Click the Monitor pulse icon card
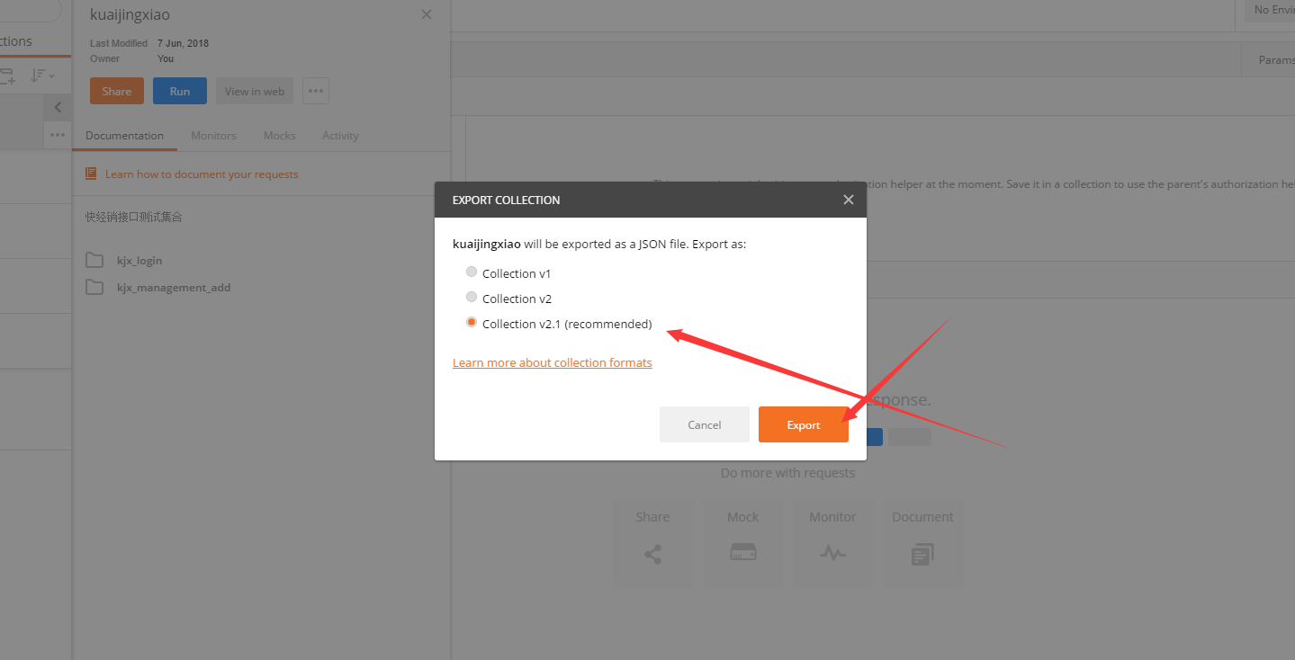Viewport: 1295px width, 660px height. pos(832,544)
